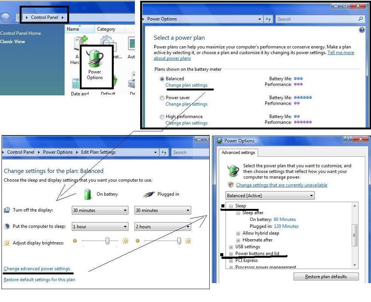This screenshot has height=302, width=371.
Task: Click the dim sun icon of plugged-in brightness slider
Action: pos(138,241)
